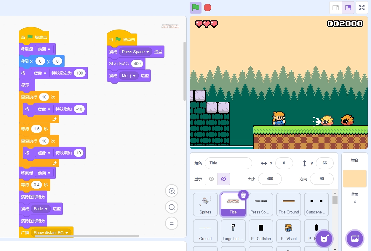Select the Title Ground sprite thumbnail
This screenshot has height=251, width=371.
click(289, 205)
